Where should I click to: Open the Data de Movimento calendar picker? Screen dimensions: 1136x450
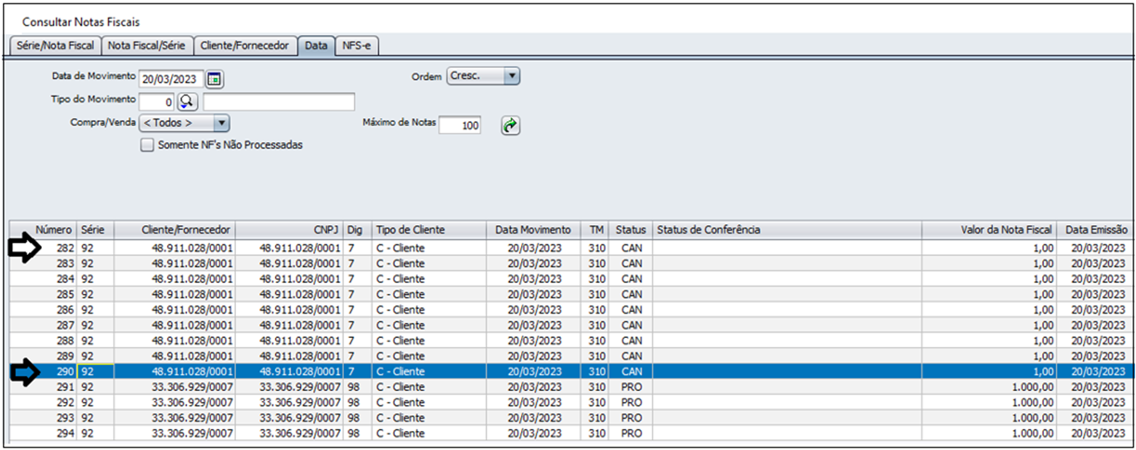point(215,80)
